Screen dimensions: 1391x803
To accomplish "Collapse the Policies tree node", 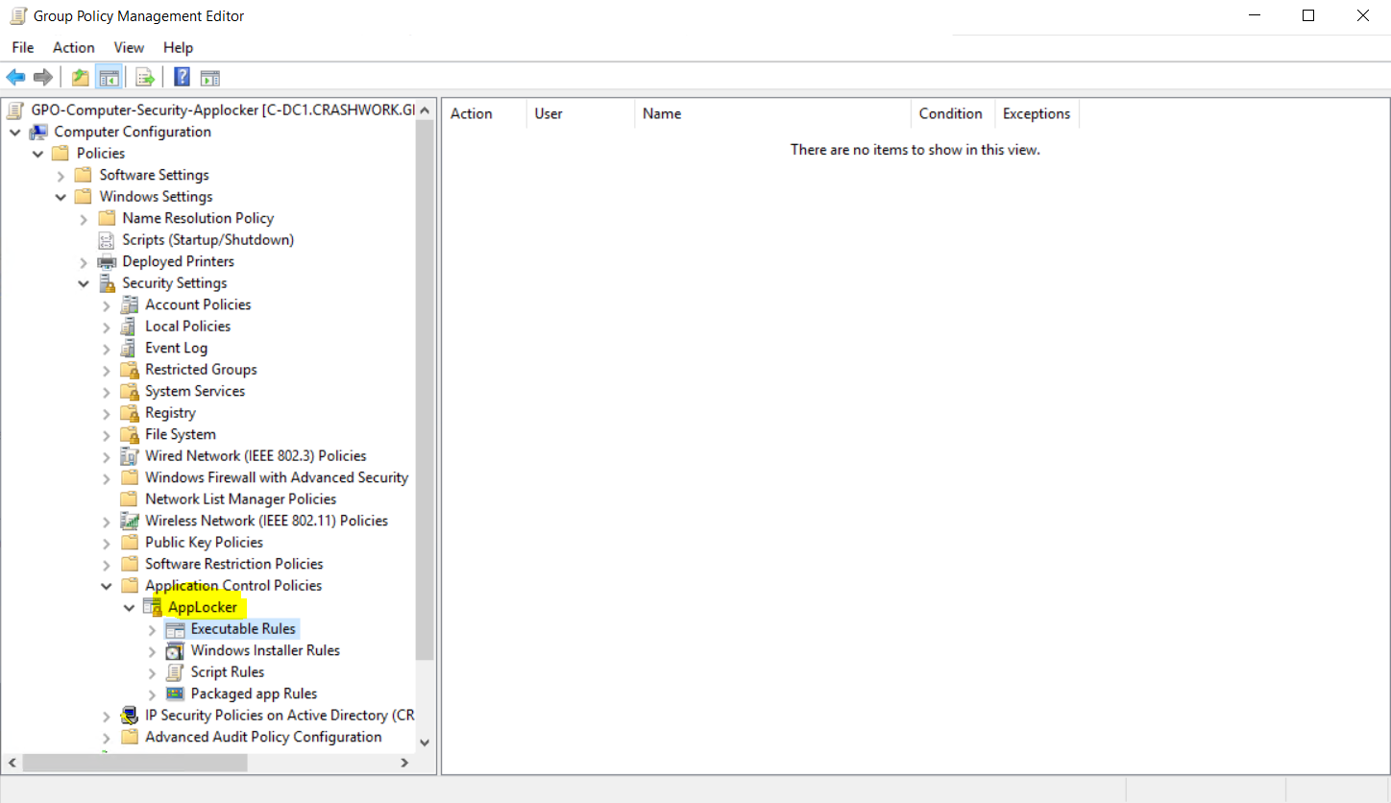I will point(38,154).
